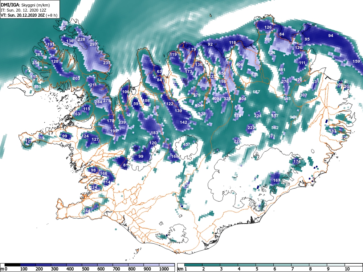This screenshot has height=272, width=363.
Task: Click the visibility value 244 in the southwest
Action: [x=86, y=211]
